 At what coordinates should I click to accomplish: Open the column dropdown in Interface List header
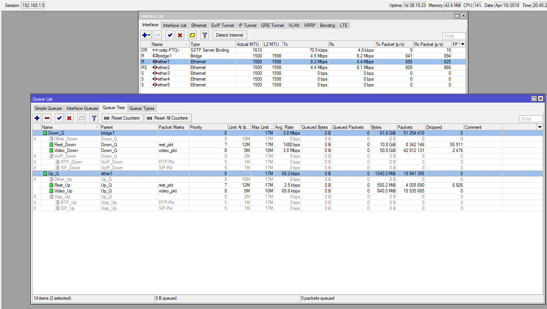[463, 44]
